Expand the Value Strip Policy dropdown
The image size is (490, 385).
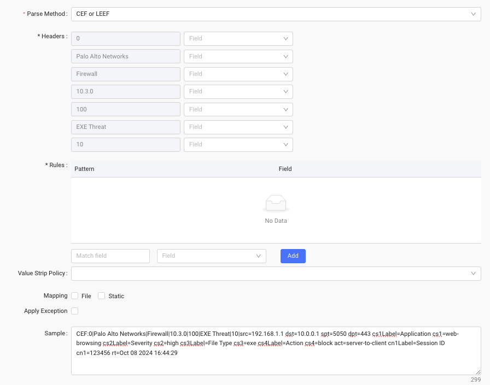point(276,273)
